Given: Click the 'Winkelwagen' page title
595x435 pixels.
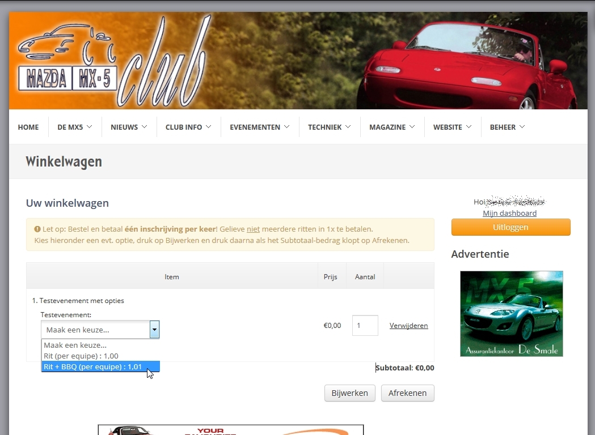Looking at the screenshot, I should point(64,161).
